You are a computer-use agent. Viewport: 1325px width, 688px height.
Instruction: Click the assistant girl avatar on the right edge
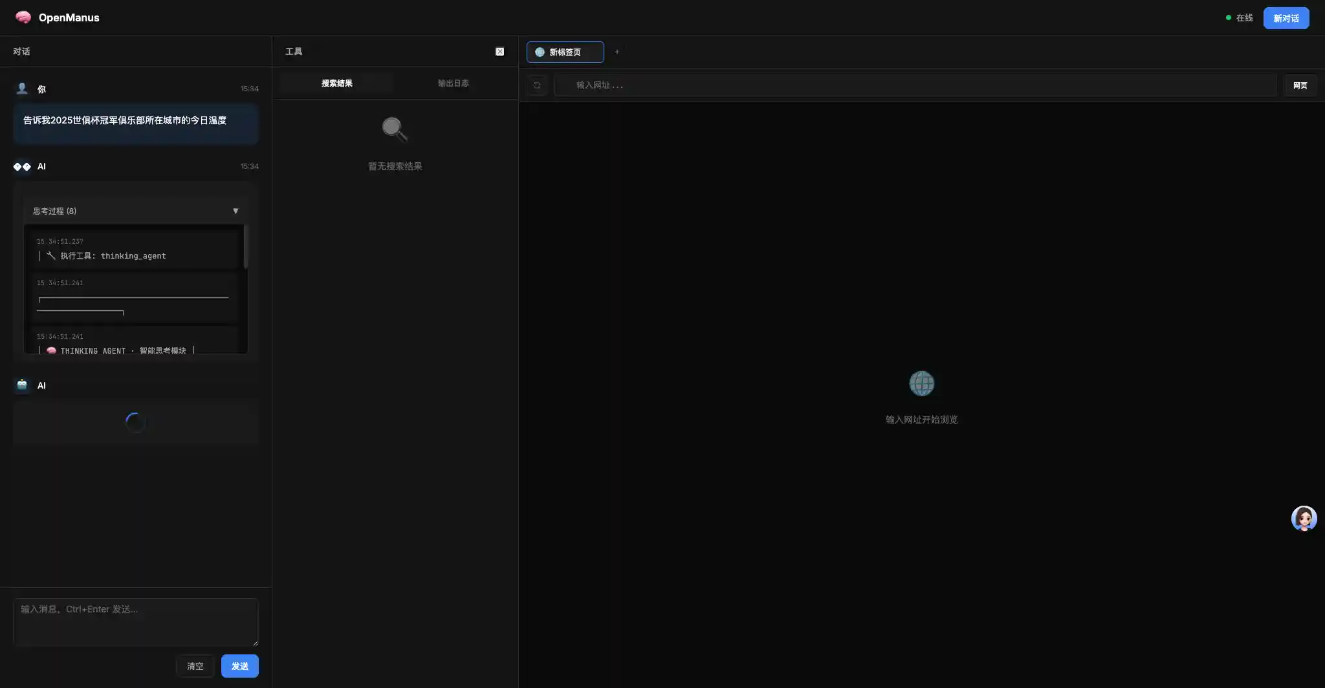pos(1303,518)
